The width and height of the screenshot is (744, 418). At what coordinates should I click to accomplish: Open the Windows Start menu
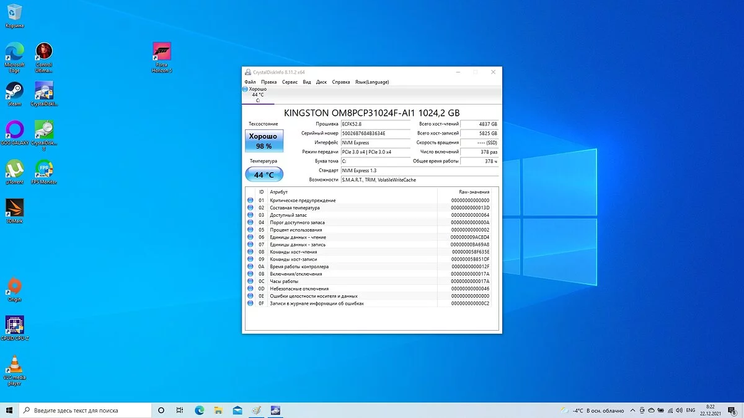9,410
